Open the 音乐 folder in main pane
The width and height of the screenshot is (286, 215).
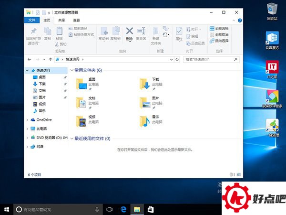[x=144, y=121]
